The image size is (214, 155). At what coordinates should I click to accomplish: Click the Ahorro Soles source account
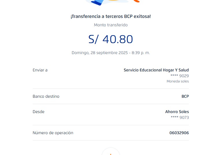click(177, 112)
